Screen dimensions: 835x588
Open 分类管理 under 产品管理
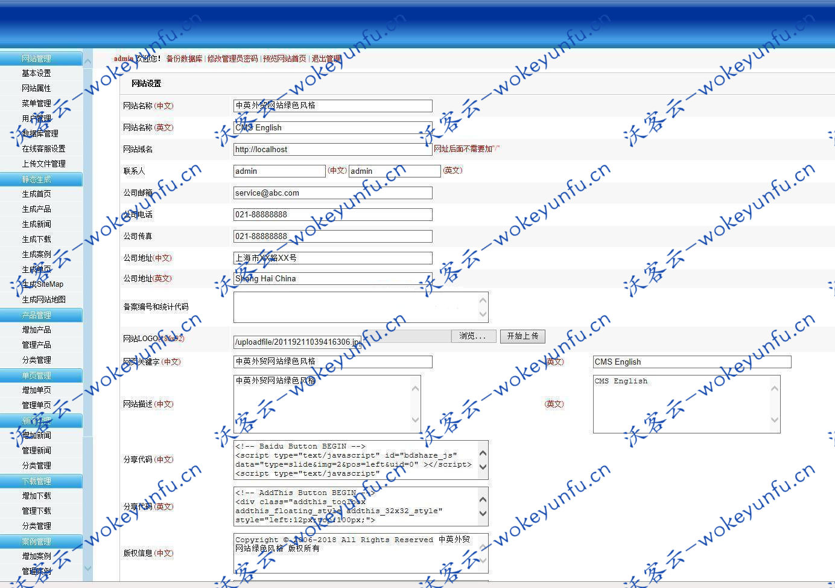(x=36, y=360)
